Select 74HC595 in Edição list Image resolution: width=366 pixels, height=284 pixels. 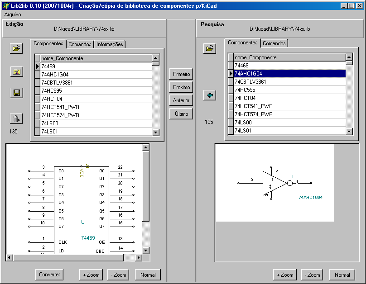point(96,91)
